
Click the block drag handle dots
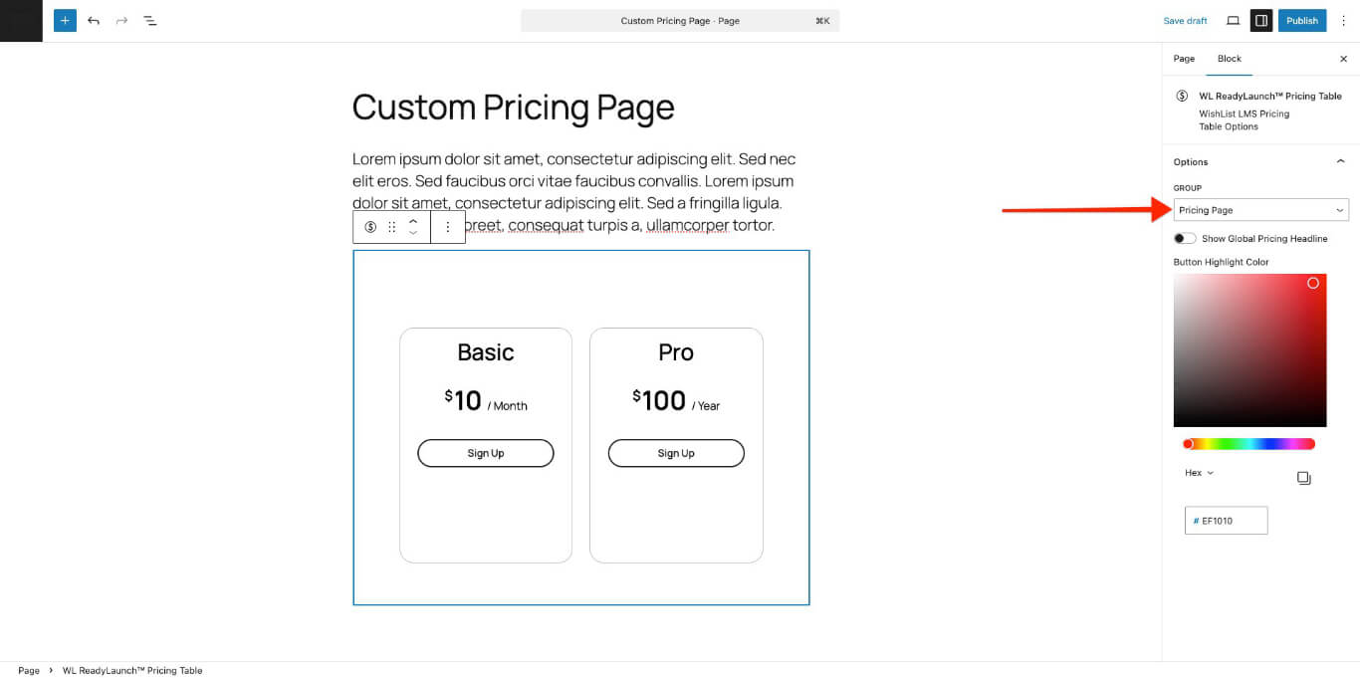click(x=392, y=227)
